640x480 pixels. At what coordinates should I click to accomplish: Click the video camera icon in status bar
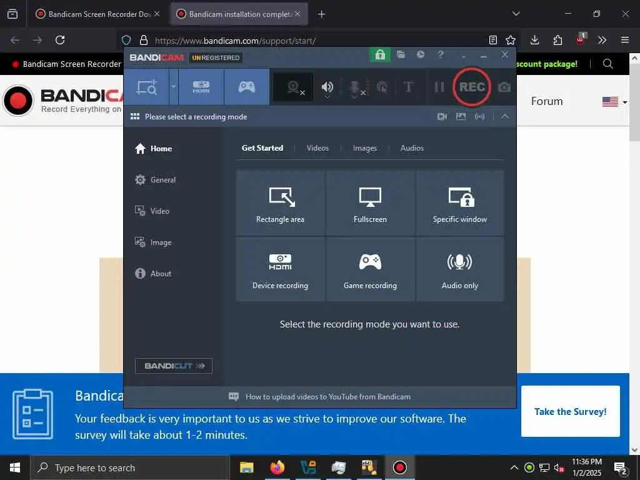pyautogui.click(x=442, y=117)
